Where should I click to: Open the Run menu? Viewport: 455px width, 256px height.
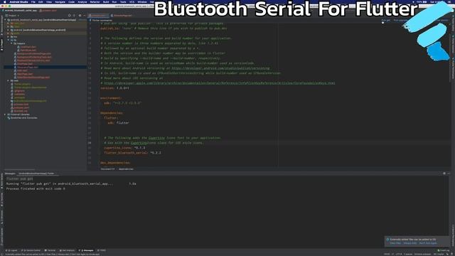point(114,1)
